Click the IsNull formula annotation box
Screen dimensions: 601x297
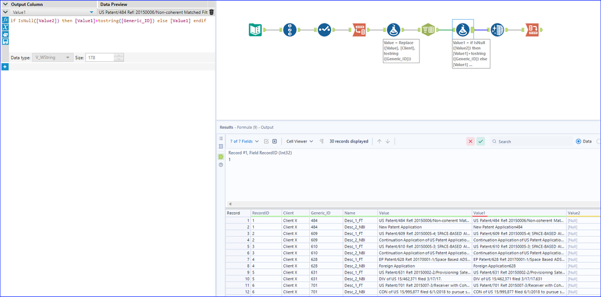click(471, 54)
